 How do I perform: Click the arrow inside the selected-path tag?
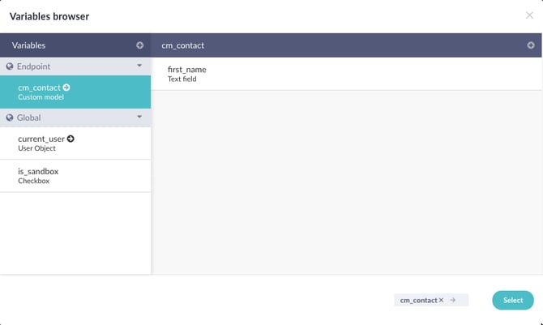[x=453, y=300]
